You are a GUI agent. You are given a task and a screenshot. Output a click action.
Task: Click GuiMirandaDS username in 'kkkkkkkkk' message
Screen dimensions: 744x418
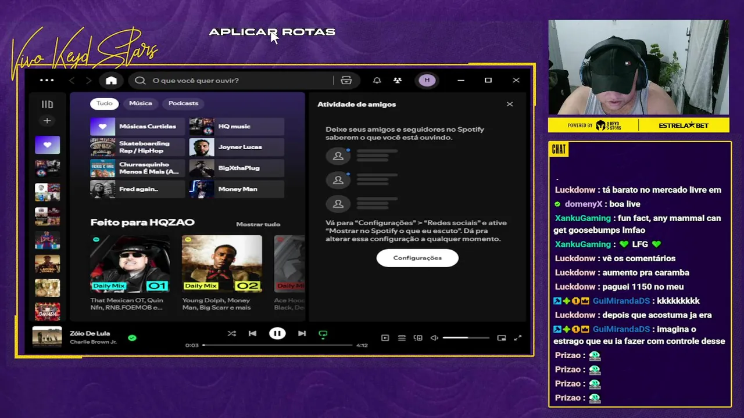click(x=621, y=301)
